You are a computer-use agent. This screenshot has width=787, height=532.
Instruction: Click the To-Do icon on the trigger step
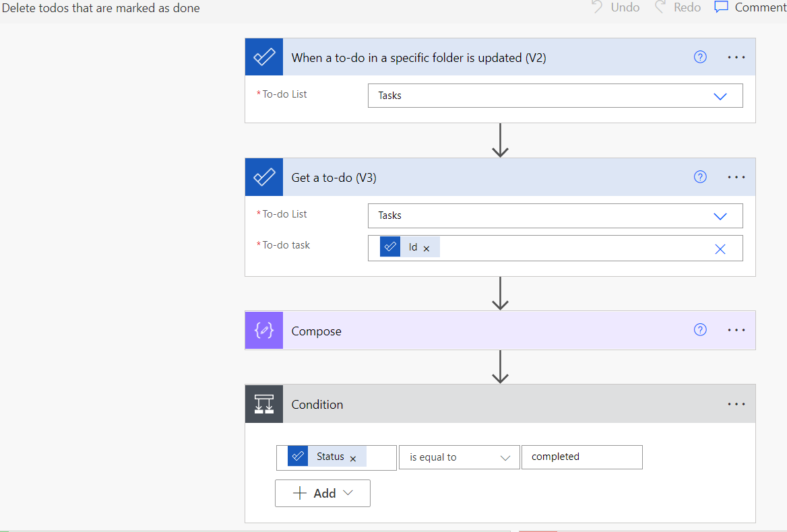(x=264, y=57)
